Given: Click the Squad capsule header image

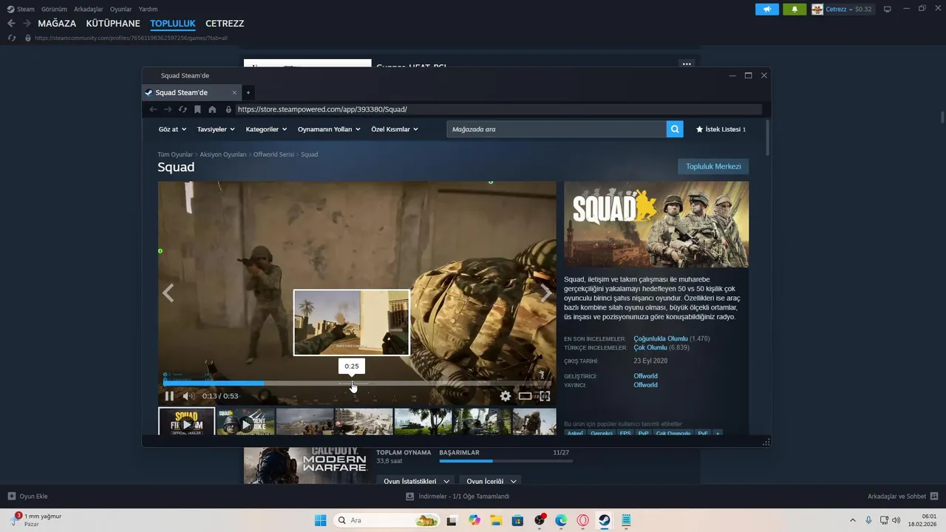Looking at the screenshot, I should tap(656, 225).
